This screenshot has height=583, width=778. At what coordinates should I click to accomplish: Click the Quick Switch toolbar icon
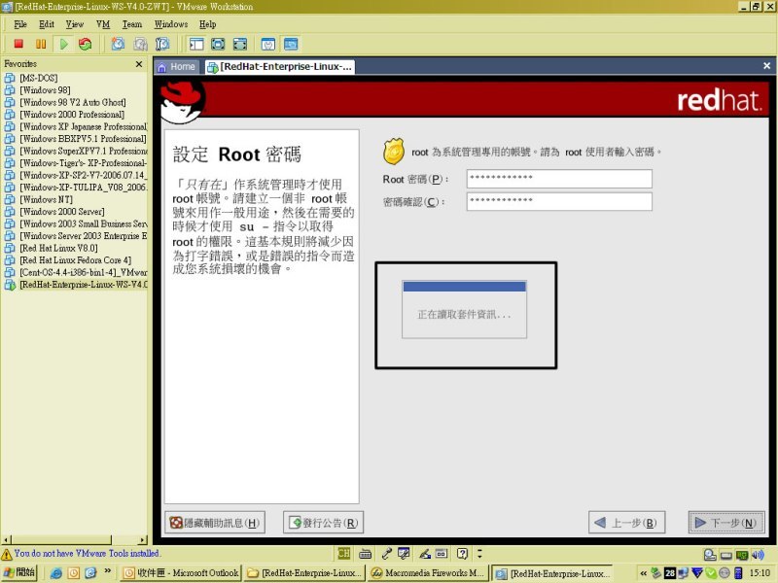point(218,44)
